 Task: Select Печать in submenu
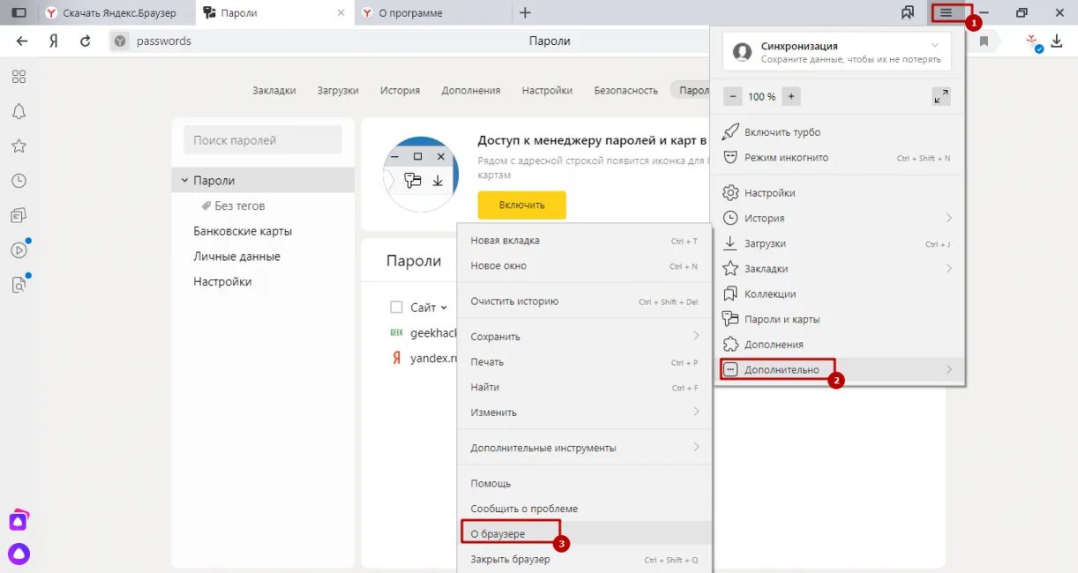click(x=584, y=361)
